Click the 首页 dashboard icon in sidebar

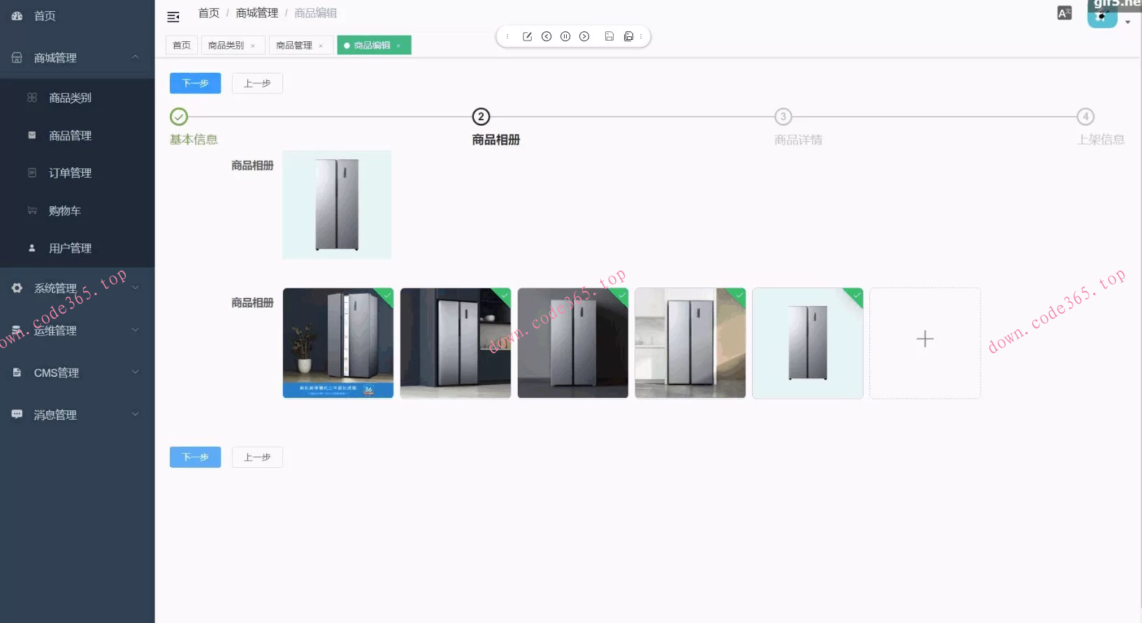pyautogui.click(x=17, y=15)
